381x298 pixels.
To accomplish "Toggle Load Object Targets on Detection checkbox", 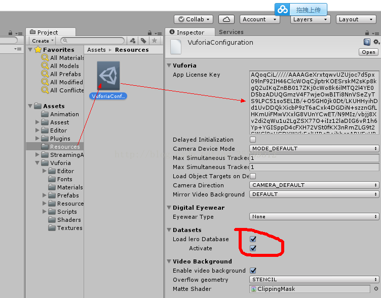I will tap(253, 176).
